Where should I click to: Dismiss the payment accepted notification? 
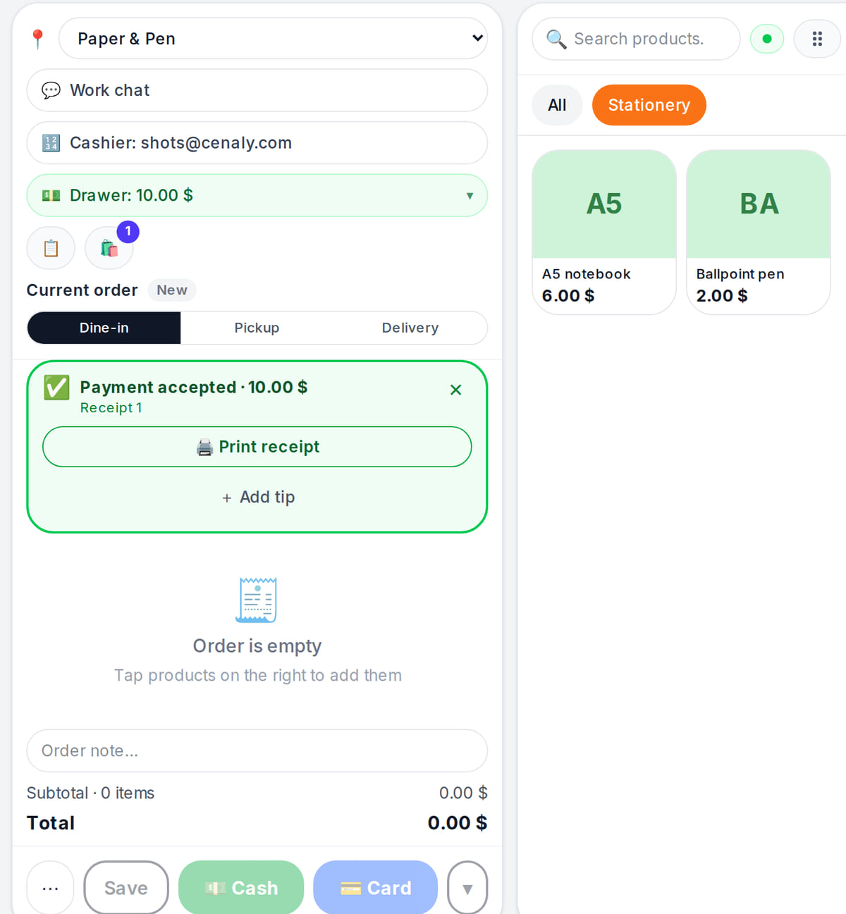click(x=456, y=390)
